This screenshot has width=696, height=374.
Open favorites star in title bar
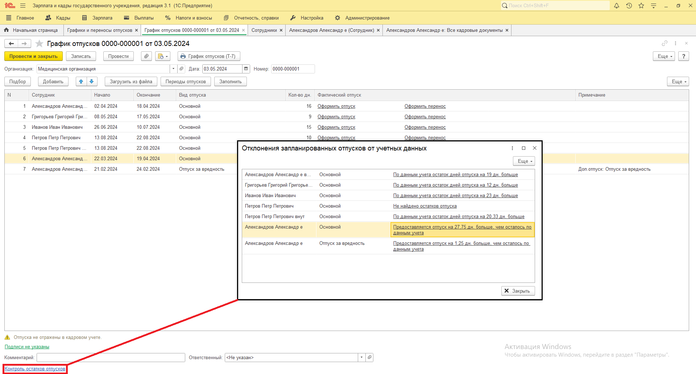pos(641,6)
